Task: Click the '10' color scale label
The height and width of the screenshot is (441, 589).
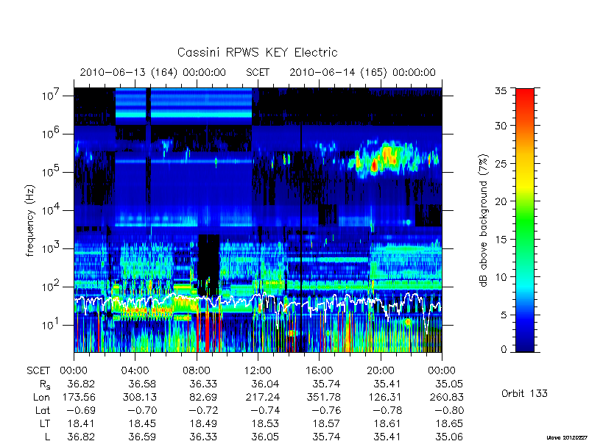Action: [x=501, y=277]
